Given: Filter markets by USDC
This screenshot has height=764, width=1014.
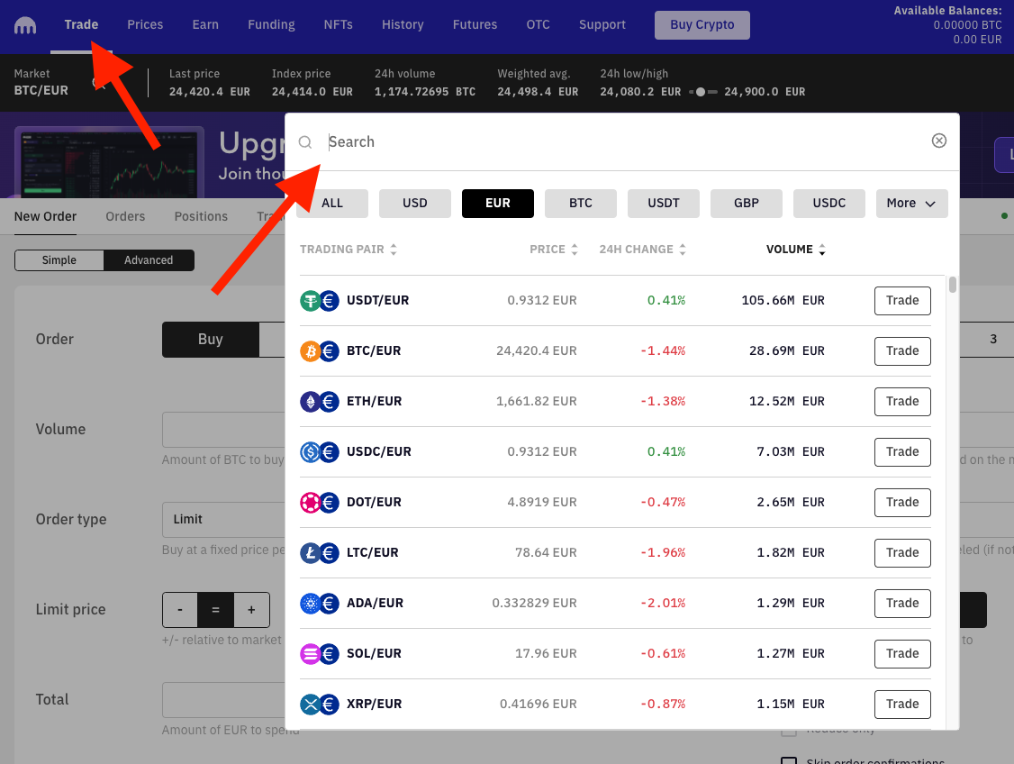Looking at the screenshot, I should [x=829, y=203].
